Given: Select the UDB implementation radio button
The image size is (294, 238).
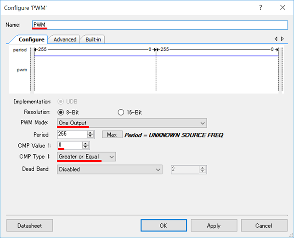Looking at the screenshot, I should (x=60, y=102).
